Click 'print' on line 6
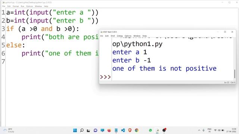 click(x=31, y=54)
